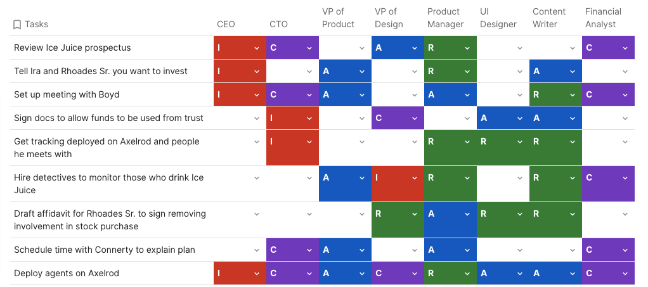
Task: Expand Product Manager dropdown in Schedule time with Connerty row
Action: tap(467, 250)
